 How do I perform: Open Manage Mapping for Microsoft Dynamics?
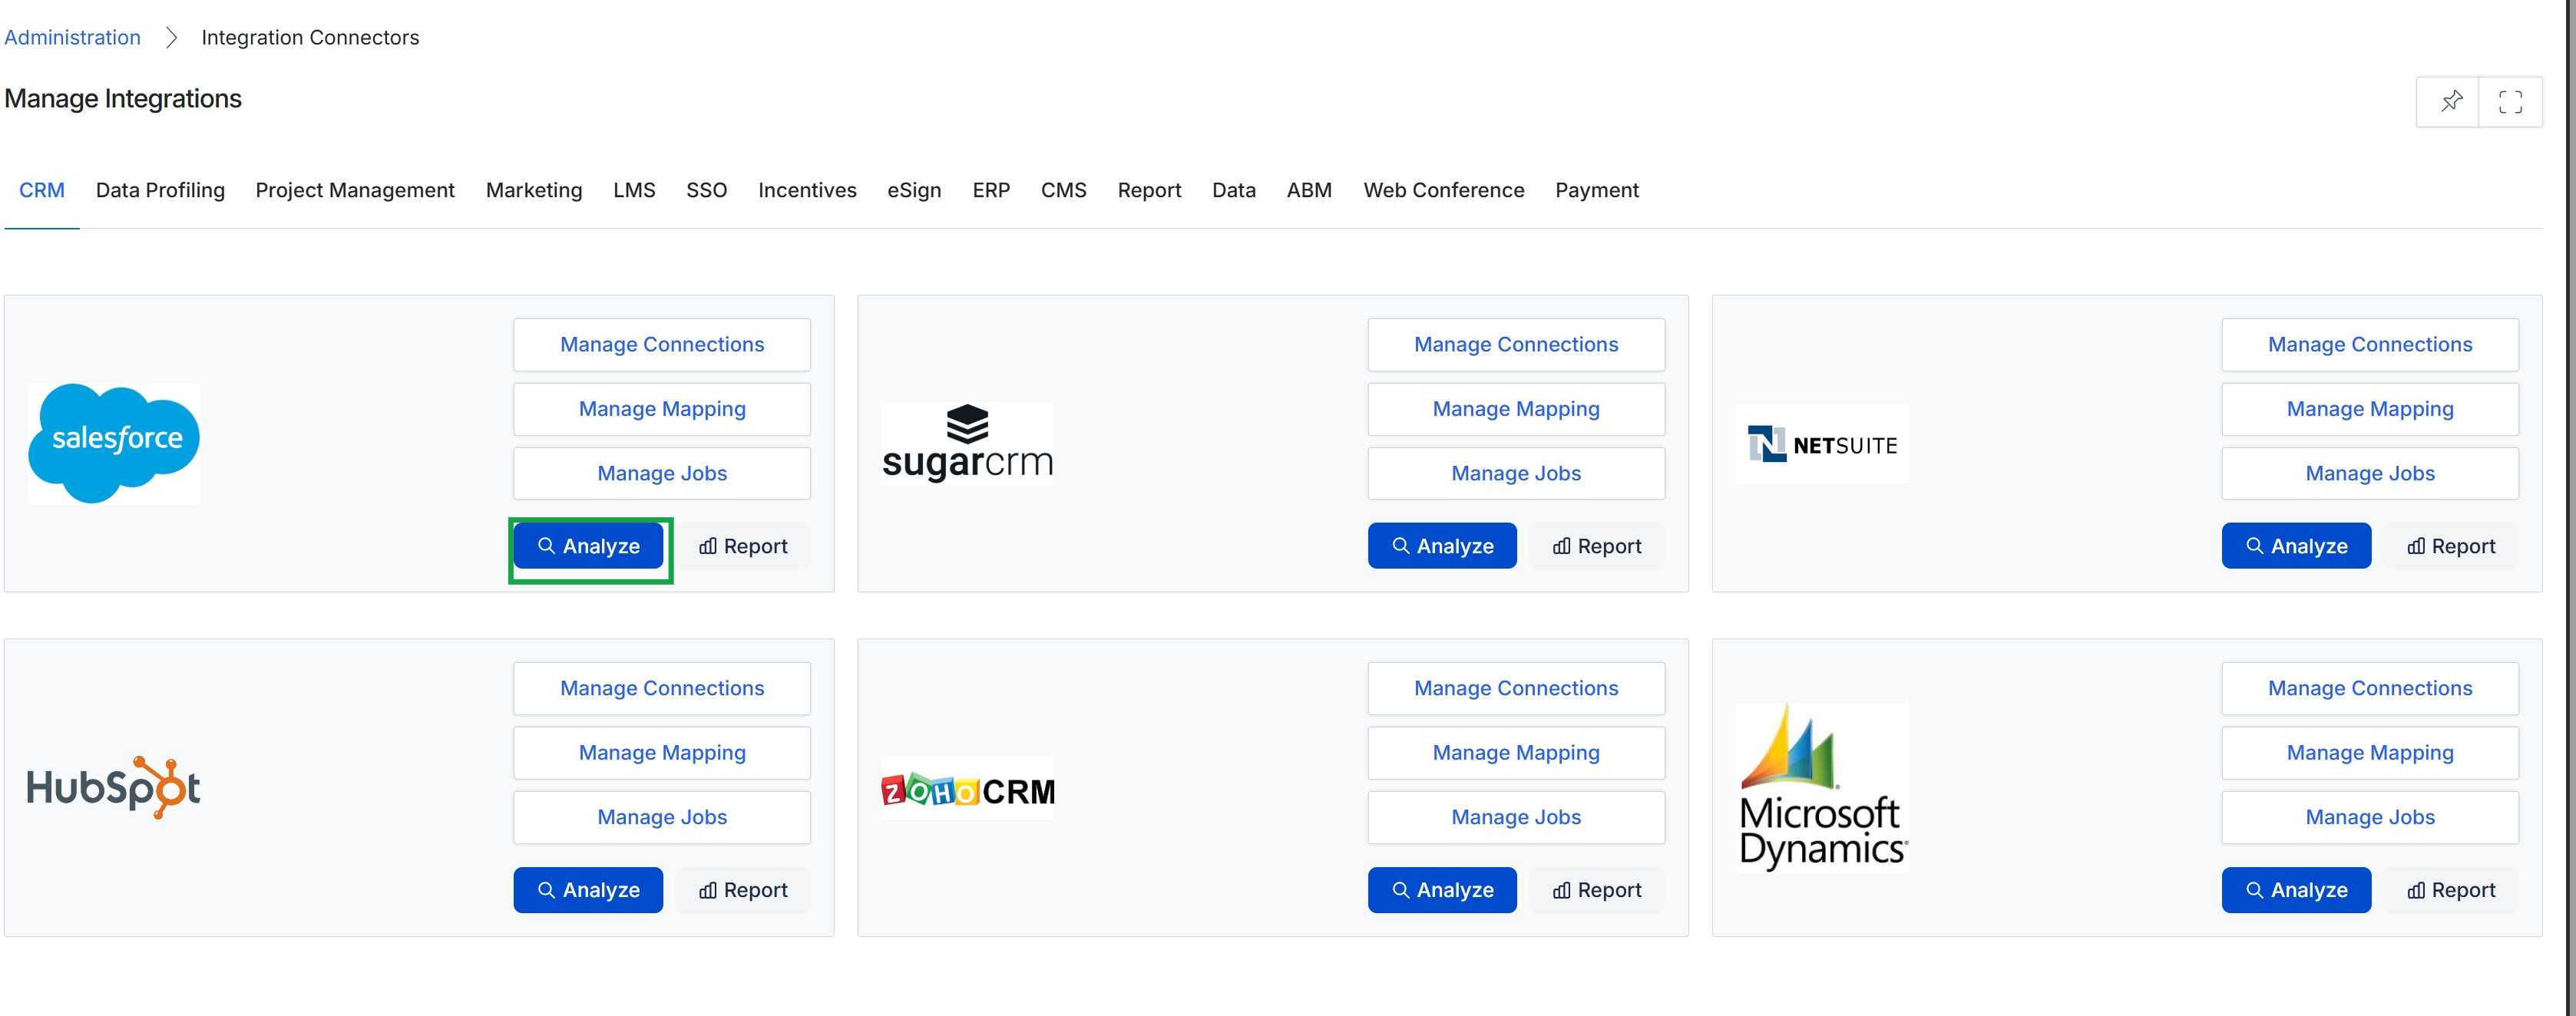click(2370, 754)
